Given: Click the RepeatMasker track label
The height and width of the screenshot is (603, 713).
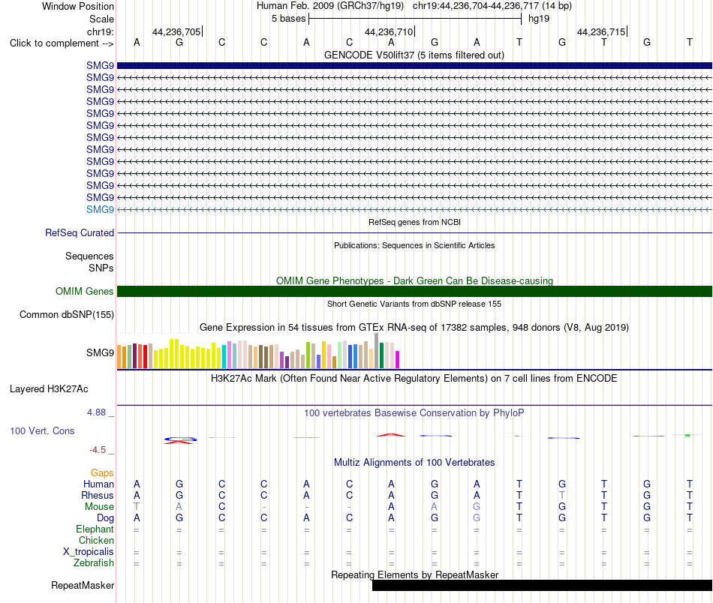Looking at the screenshot, I should click(83, 585).
